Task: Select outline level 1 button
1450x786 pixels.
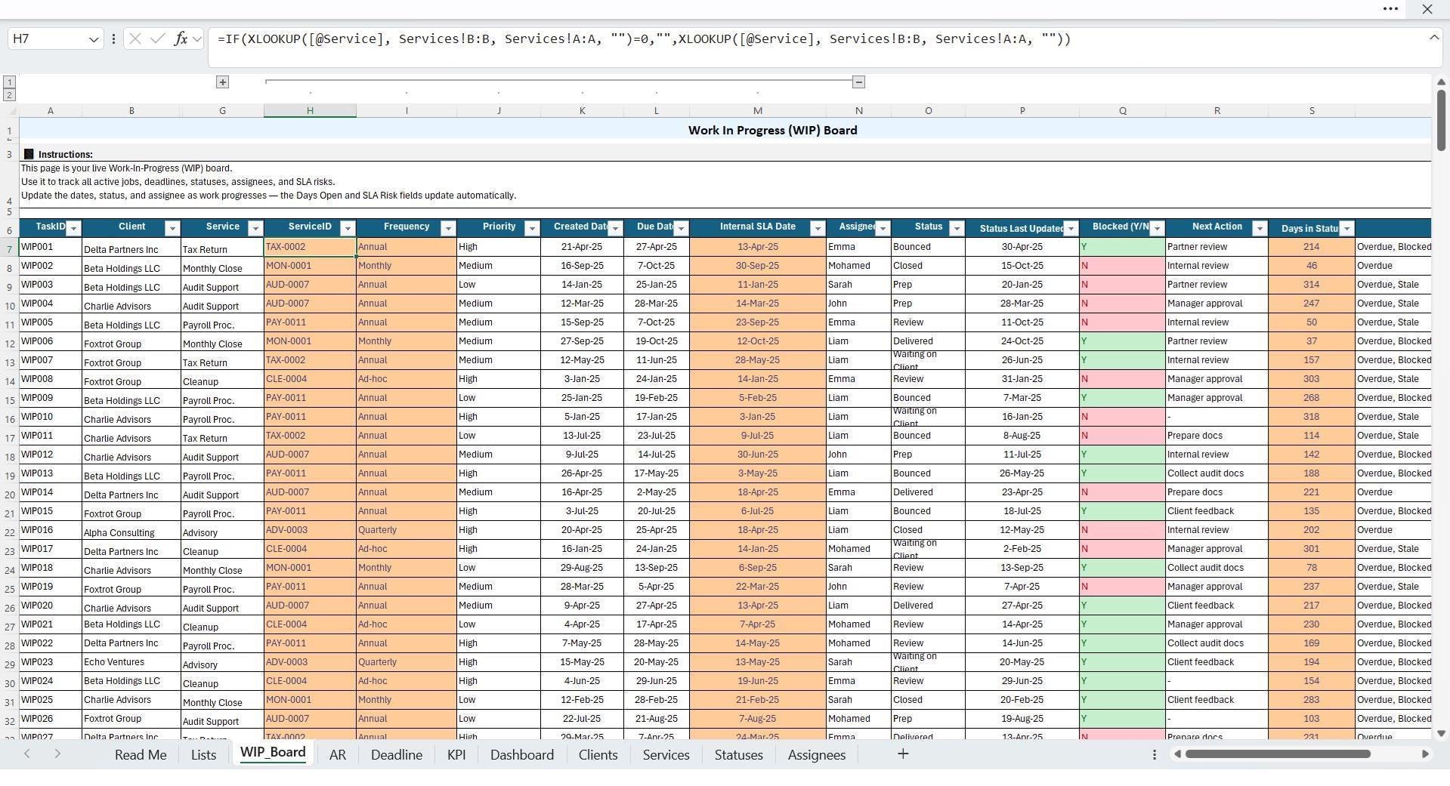Action: [x=9, y=82]
